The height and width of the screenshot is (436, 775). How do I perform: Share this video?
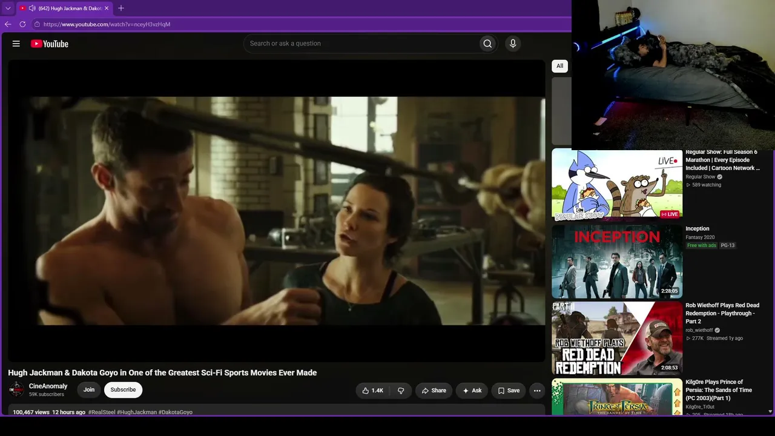434,391
